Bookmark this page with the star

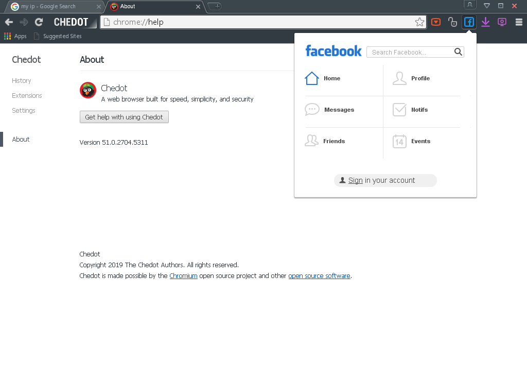tap(419, 22)
